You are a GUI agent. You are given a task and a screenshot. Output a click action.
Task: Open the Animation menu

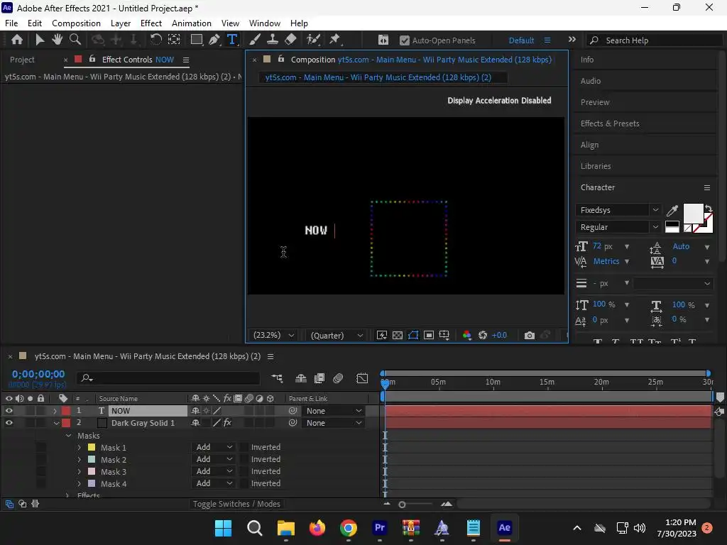tap(192, 23)
